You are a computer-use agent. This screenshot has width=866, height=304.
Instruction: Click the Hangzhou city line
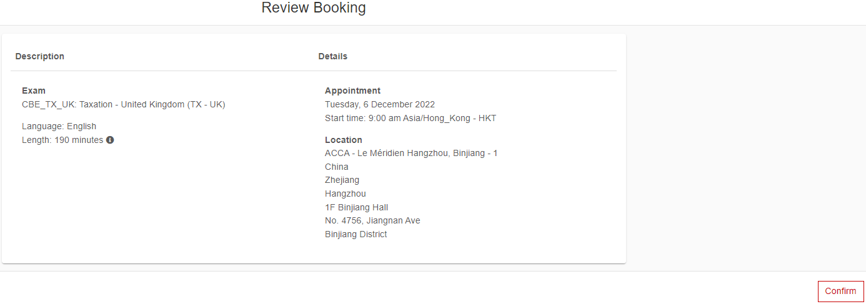346,194
